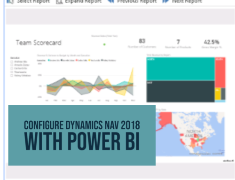Image resolution: width=235 pixels, height=180 pixels.
Task: Click the NORTH AMERICA label on map
Action: coord(194,133)
